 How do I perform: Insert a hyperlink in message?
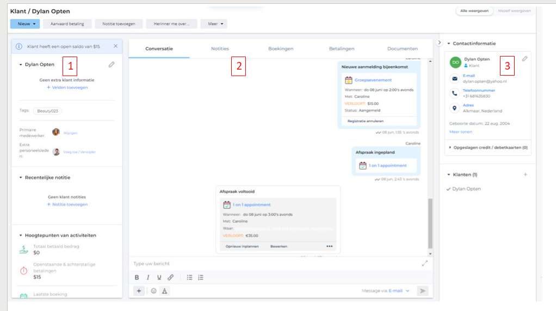(x=171, y=277)
